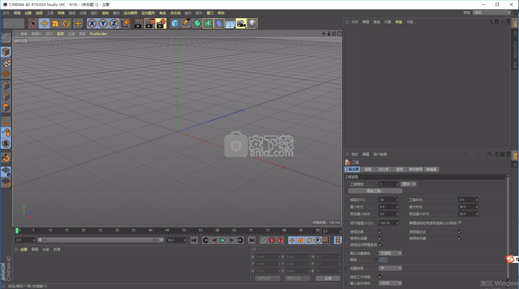519x289 pixels.
Task: Open ProRender viewport menu
Action: click(98, 34)
